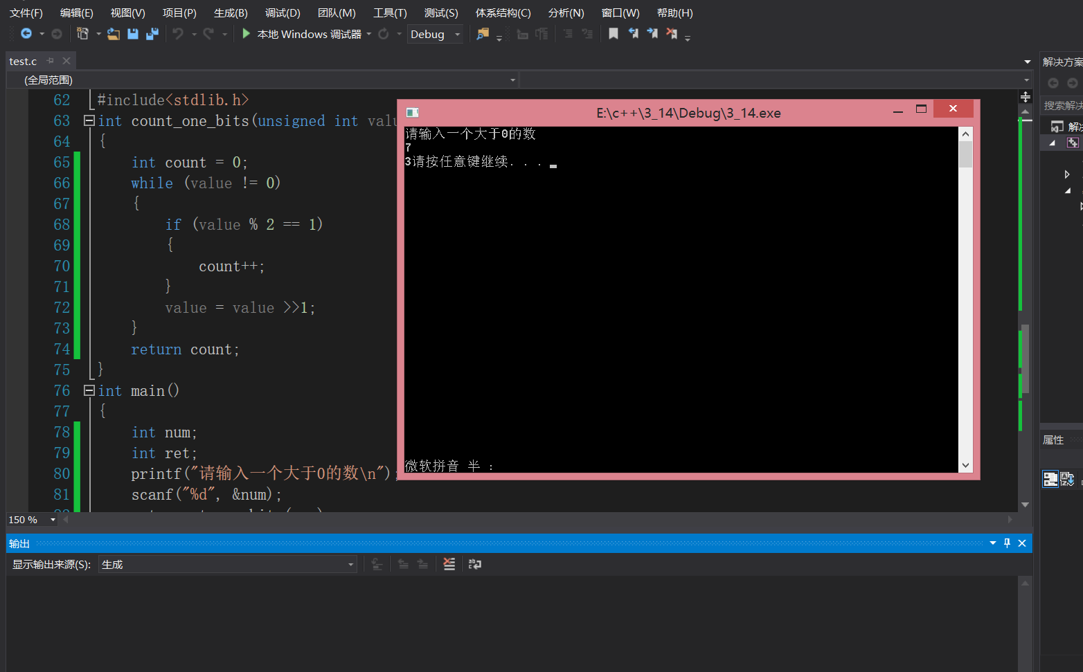Image resolution: width=1083 pixels, height=672 pixels.
Task: Open the console window system menu icon
Action: 412,113
